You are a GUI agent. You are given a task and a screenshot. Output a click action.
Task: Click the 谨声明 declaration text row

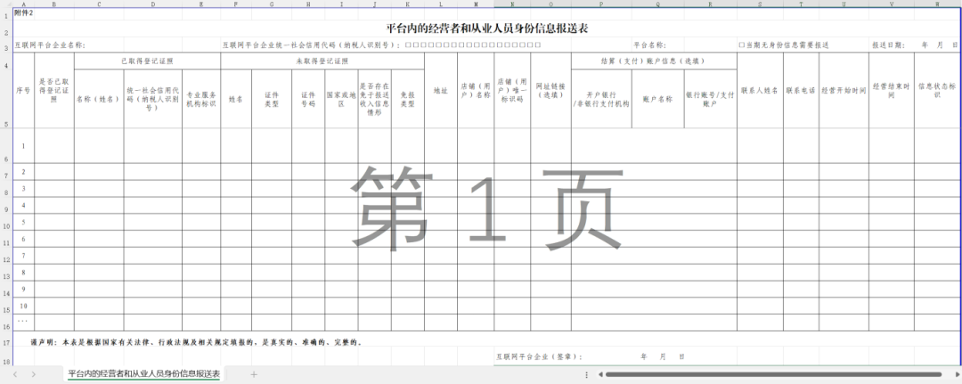point(196,342)
